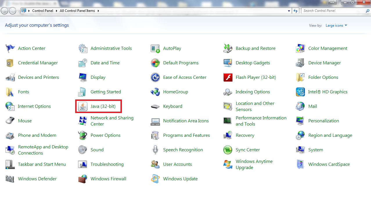The image size is (371, 198).
Task: Open the Network and Sharing Center link
Action: (x=112, y=121)
